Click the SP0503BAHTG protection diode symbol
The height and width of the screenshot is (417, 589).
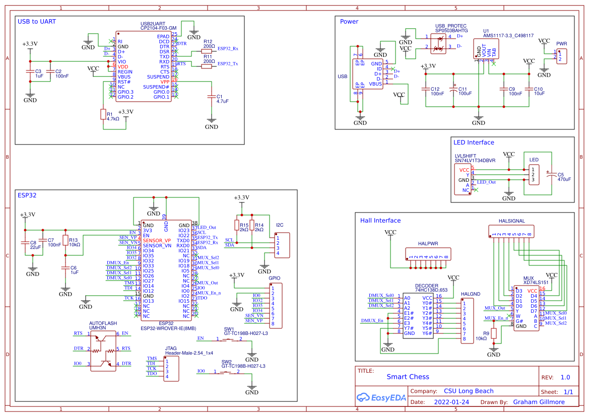438,43
